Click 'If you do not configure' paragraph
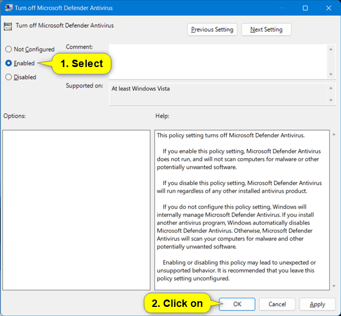The height and width of the screenshot is (316, 341). click(235, 227)
